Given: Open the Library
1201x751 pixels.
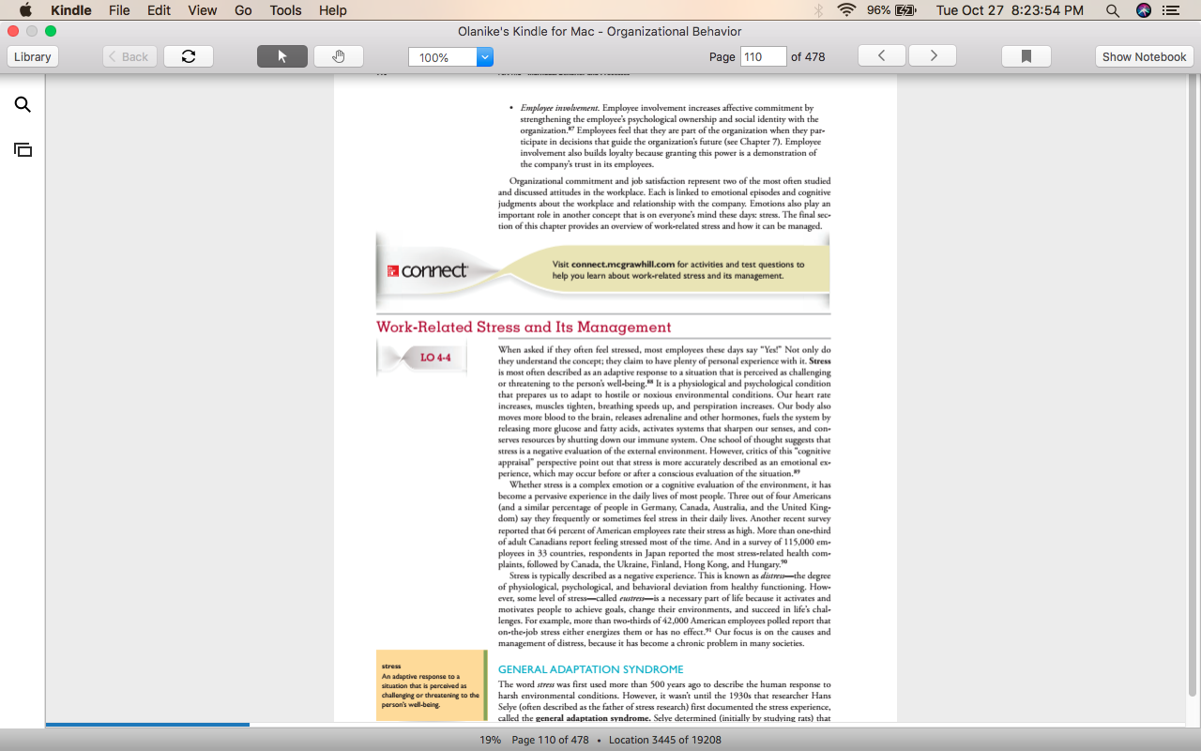Looking at the screenshot, I should [x=33, y=56].
